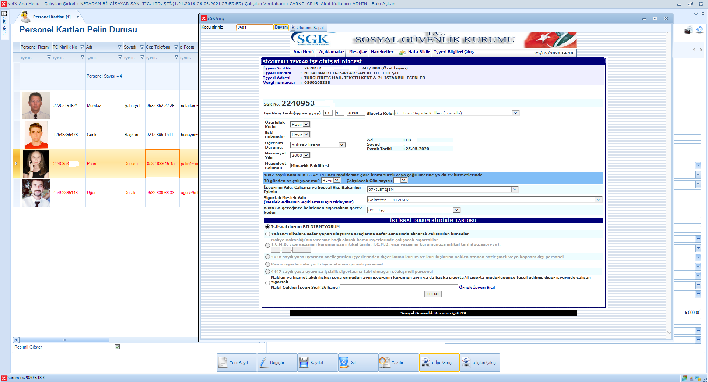Click the photo thumbnail of Uğur Durak
Viewport: 708px width, 382px height.
pyautogui.click(x=36, y=193)
